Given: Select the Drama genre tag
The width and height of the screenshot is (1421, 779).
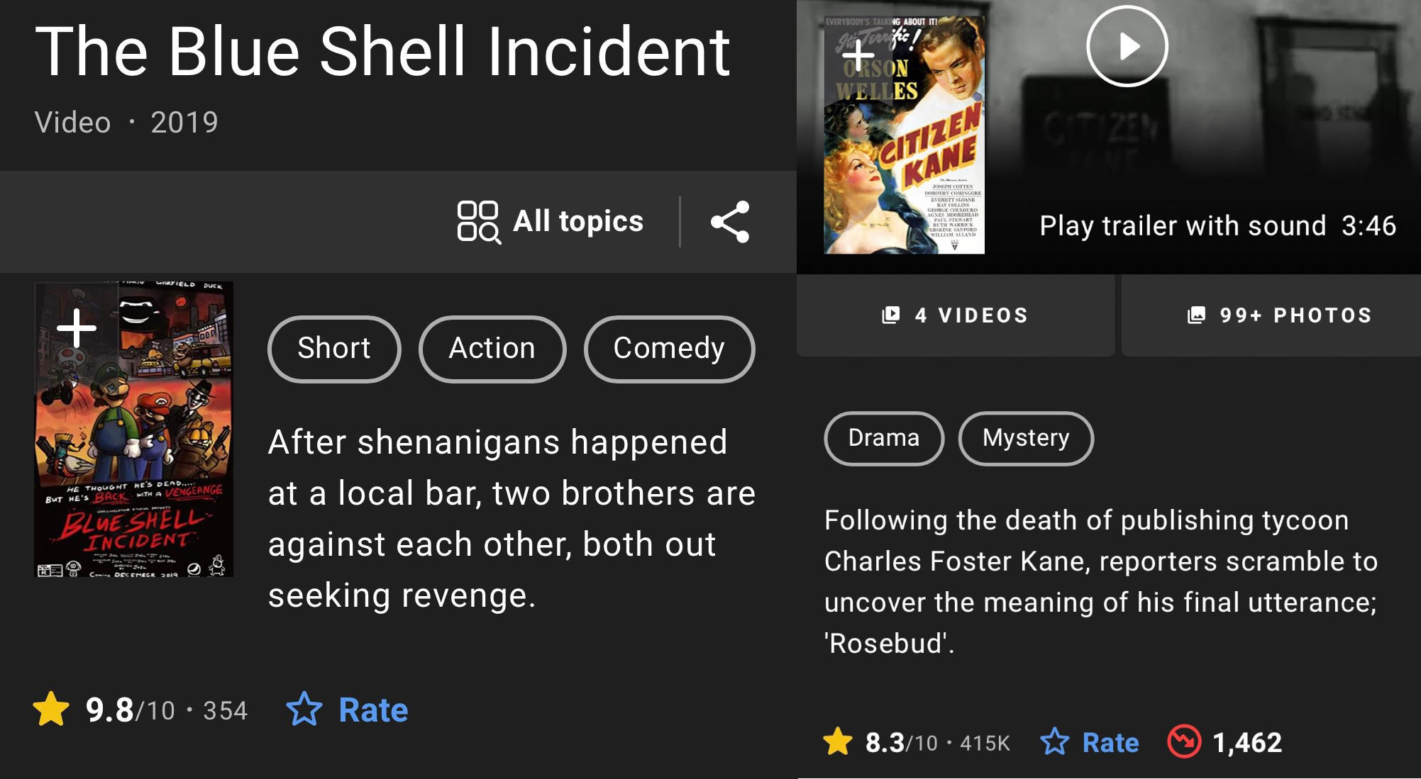Looking at the screenshot, I should [x=883, y=438].
